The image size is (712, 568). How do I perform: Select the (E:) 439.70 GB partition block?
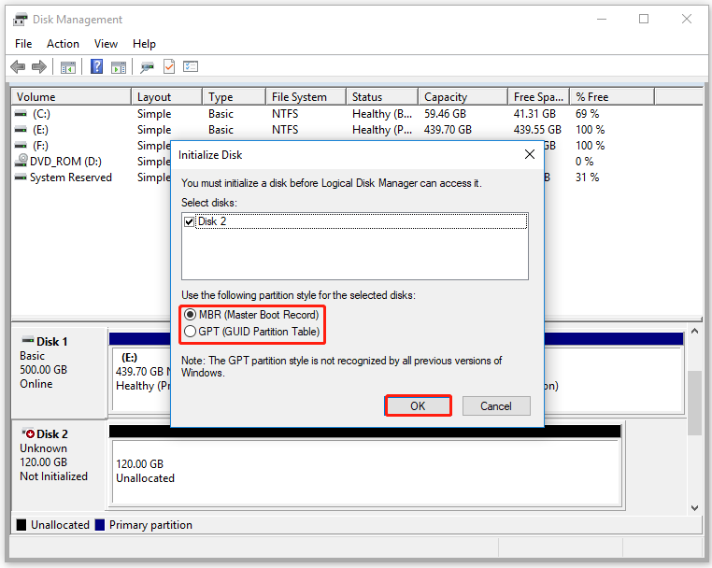pyautogui.click(x=142, y=378)
